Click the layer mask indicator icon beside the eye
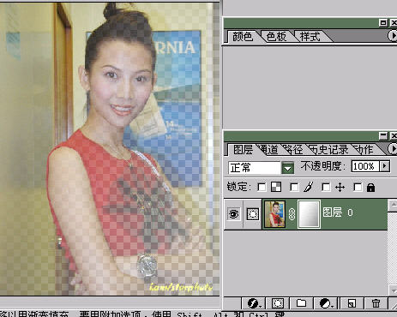397x317 pixels. [x=253, y=214]
